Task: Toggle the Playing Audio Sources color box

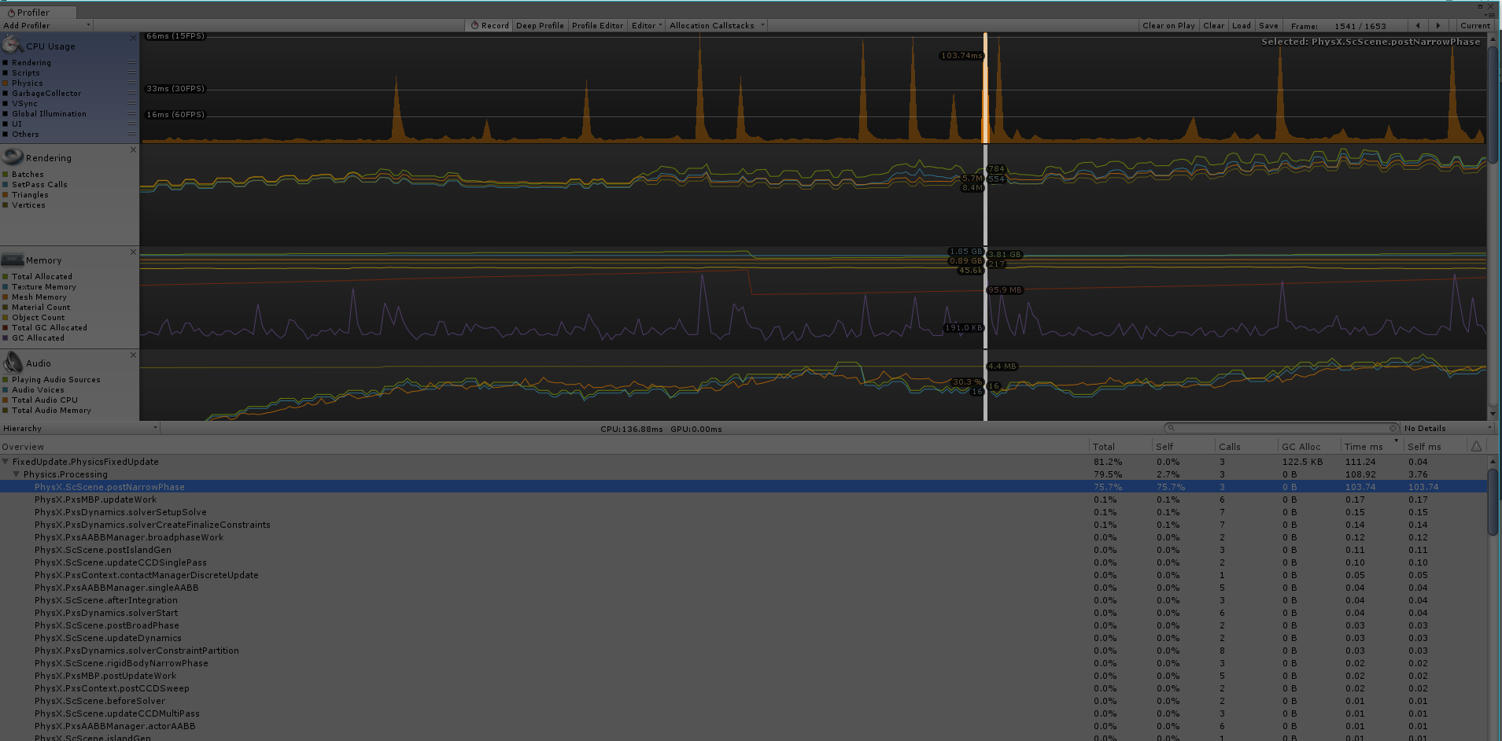Action: pyautogui.click(x=6, y=379)
